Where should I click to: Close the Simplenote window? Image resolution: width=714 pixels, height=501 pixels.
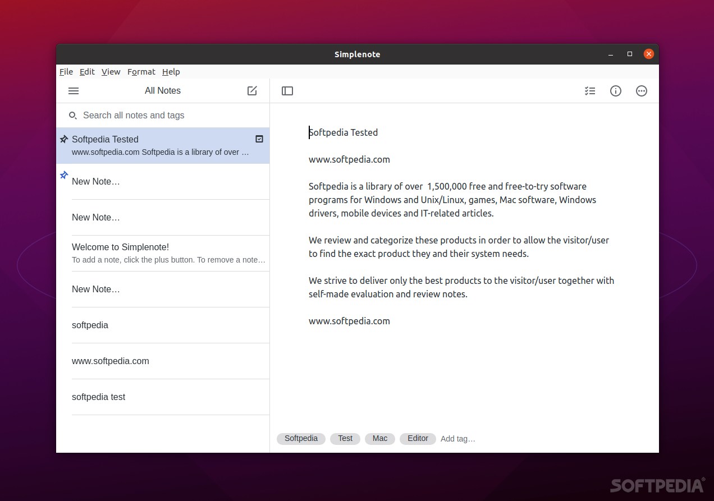[649, 54]
